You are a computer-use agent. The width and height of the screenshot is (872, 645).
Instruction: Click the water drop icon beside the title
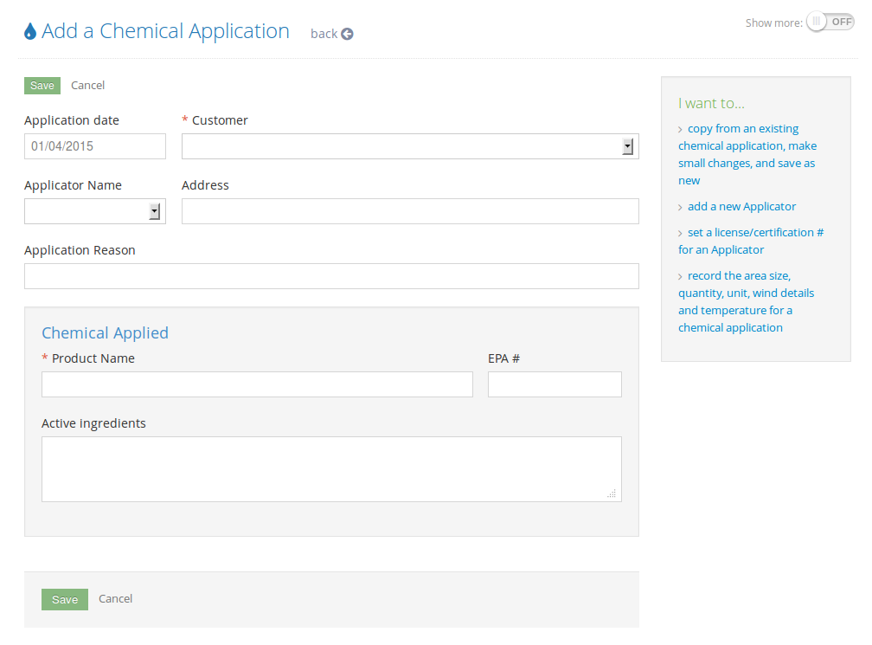coord(30,31)
